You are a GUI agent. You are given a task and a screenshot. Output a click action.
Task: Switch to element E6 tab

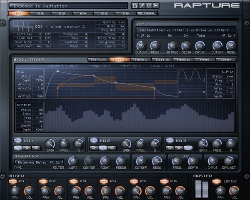pos(125,13)
